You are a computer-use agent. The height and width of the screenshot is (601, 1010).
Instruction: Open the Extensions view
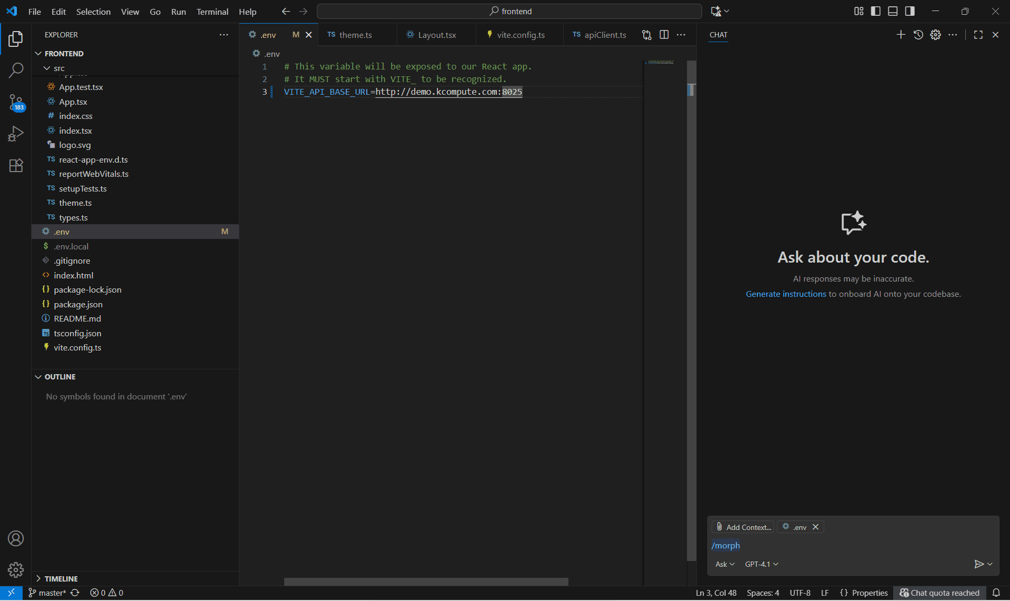coord(16,166)
